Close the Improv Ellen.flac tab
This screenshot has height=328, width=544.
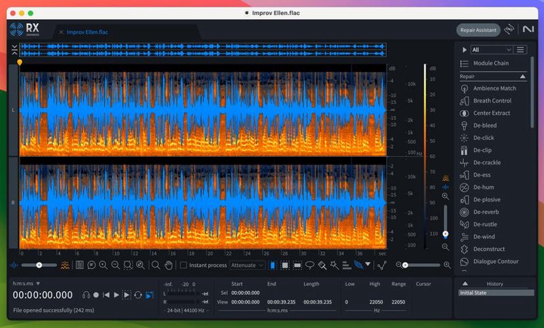61,32
